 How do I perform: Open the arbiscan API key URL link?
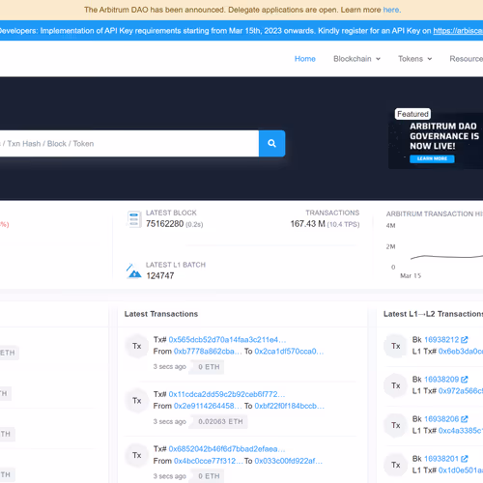(458, 31)
